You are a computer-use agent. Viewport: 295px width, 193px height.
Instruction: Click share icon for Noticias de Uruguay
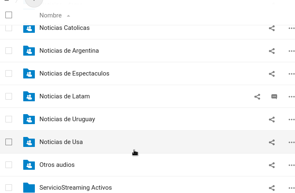(272, 120)
